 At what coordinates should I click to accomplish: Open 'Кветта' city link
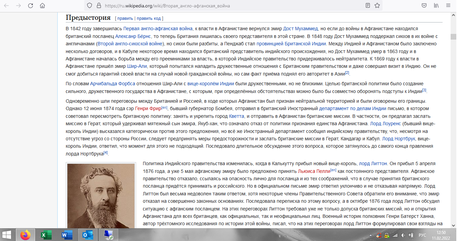[236, 116]
